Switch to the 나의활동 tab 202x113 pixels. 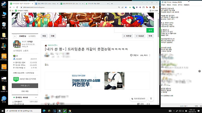tap(32, 36)
